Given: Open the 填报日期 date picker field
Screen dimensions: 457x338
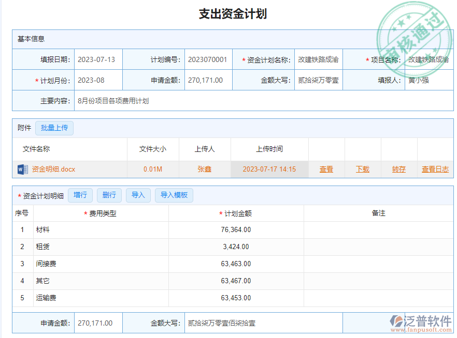Looking at the screenshot, I should pyautogui.click(x=98, y=59).
